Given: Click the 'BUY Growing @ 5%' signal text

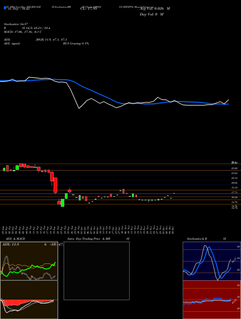Looking at the screenshot, I should 76,43.
